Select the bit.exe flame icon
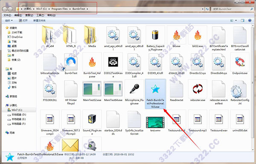The height and width of the screenshot is (164, 256). click(x=177, y=35)
